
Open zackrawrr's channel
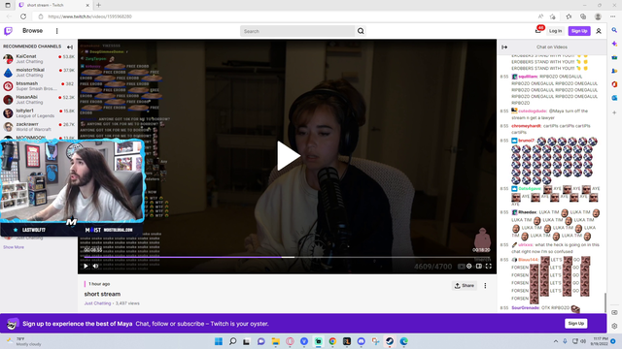click(39, 127)
